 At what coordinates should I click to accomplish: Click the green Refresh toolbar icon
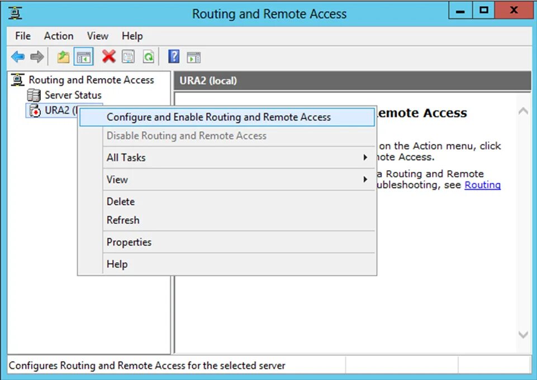coord(148,56)
